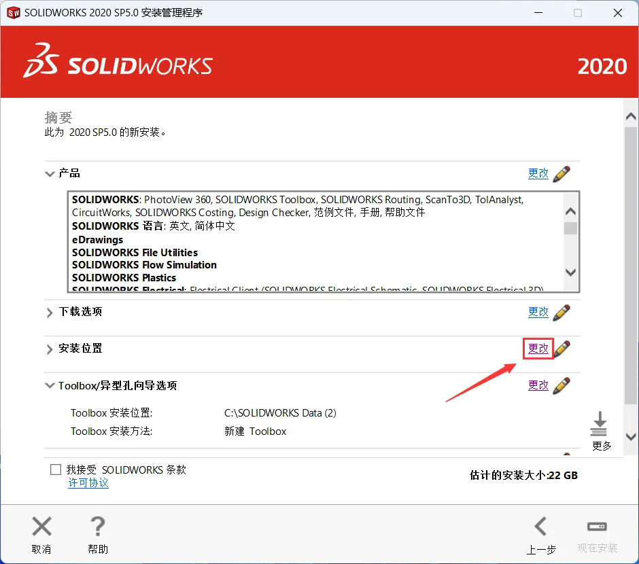Viewport: 639px width, 564px height.
Task: Click C:\SOLIDWORKS Data (2) path
Action: [280, 413]
